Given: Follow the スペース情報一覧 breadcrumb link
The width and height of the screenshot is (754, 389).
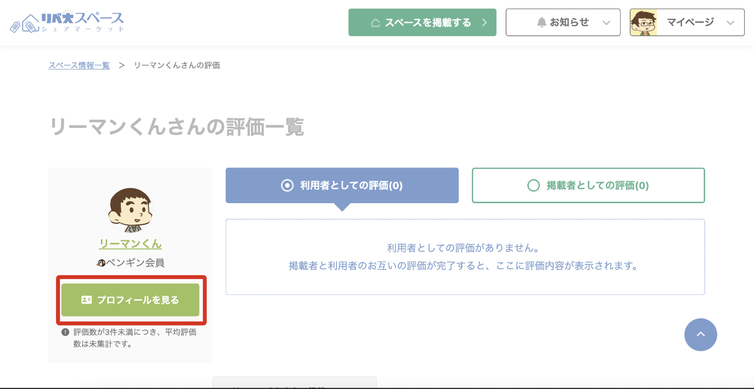Looking at the screenshot, I should [x=79, y=65].
